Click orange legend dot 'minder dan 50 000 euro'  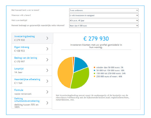pos(95,67)
